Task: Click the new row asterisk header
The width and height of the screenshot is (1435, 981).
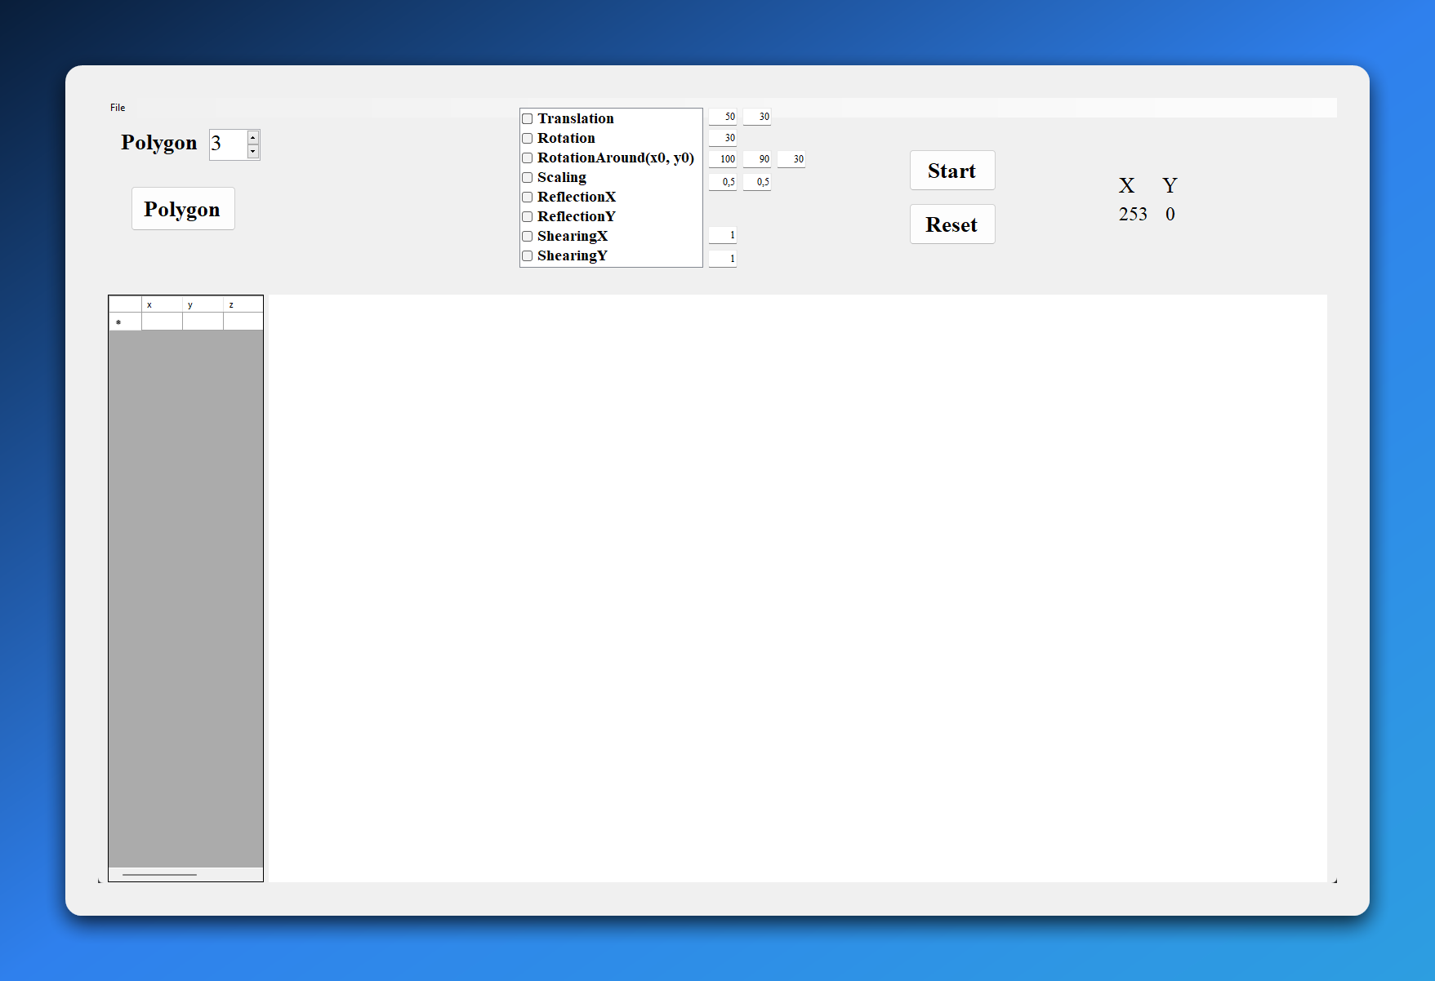Action: pyautogui.click(x=125, y=322)
